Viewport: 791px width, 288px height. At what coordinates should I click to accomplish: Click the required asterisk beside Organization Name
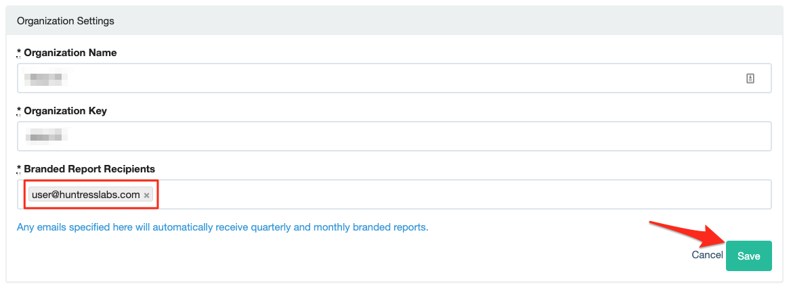19,53
